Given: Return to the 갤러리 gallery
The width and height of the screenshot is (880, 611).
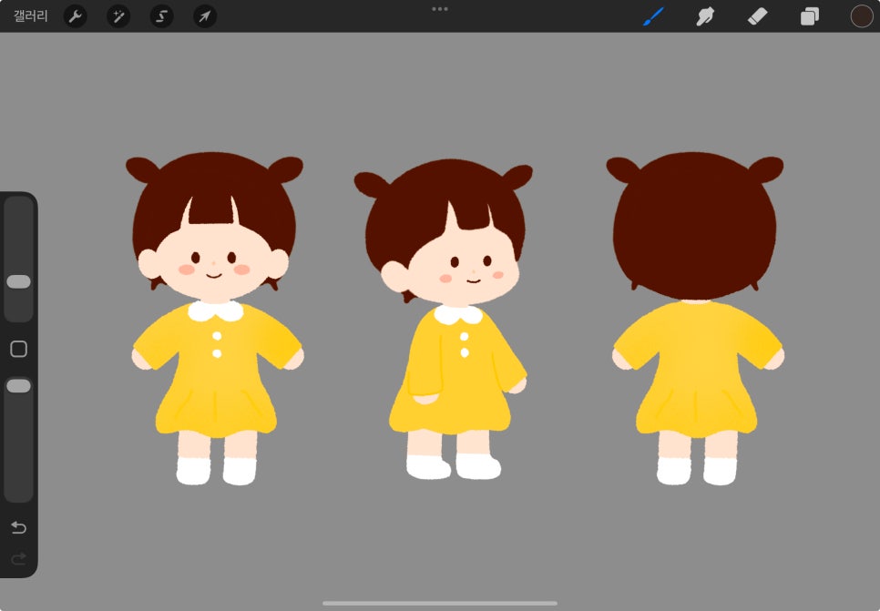Looking at the screenshot, I should tap(30, 15).
